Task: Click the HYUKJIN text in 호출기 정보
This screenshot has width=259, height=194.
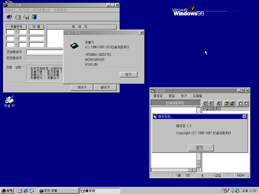Action: tap(91, 64)
